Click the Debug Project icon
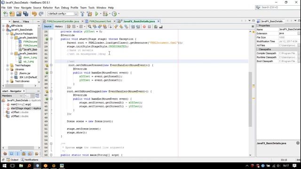 pos(105,14)
